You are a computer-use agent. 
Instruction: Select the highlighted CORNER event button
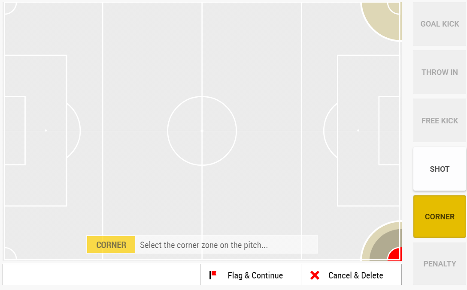point(440,217)
